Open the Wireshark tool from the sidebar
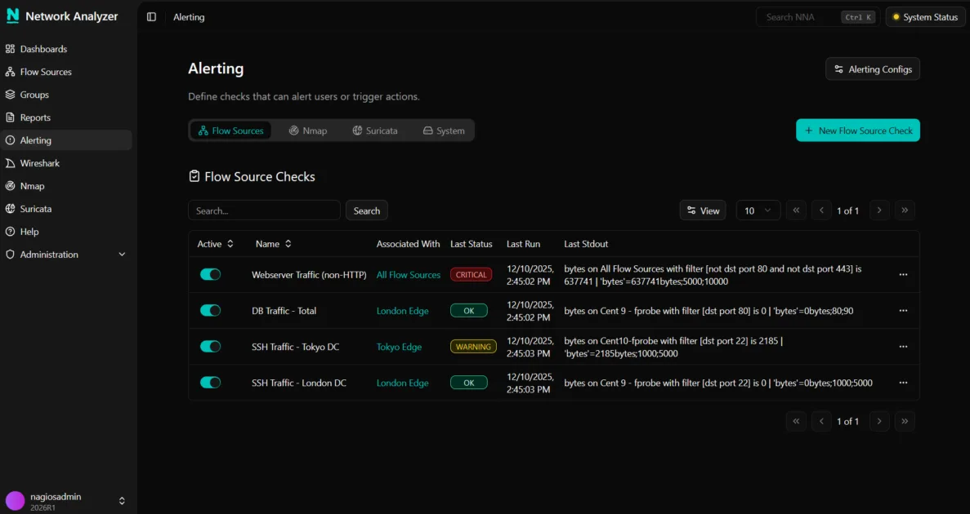 coord(39,162)
